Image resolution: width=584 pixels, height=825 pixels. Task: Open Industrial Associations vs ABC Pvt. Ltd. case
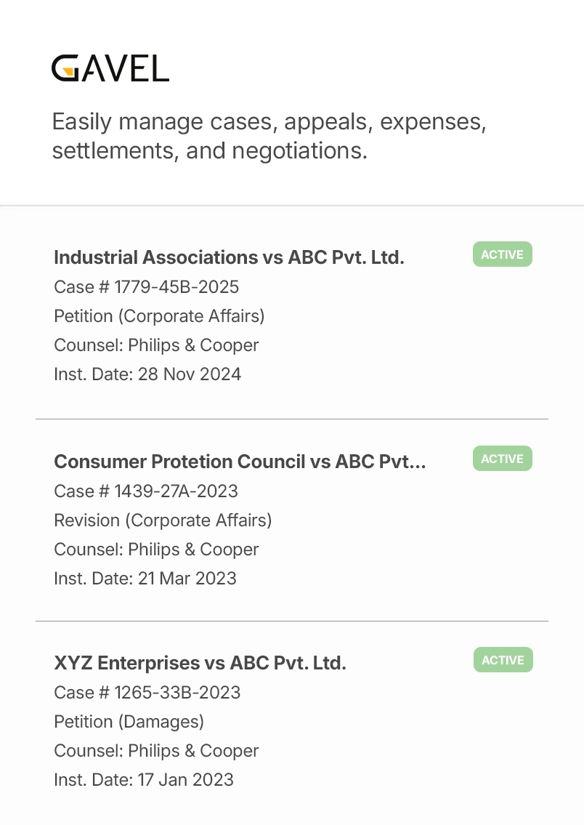(x=229, y=257)
